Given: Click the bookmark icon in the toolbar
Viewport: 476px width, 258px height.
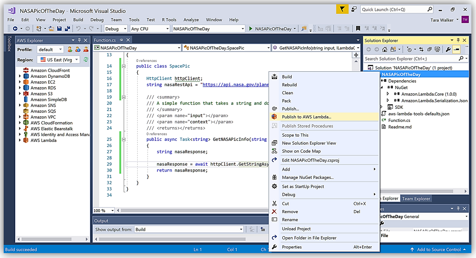Looking at the screenshot, I should click(x=358, y=29).
